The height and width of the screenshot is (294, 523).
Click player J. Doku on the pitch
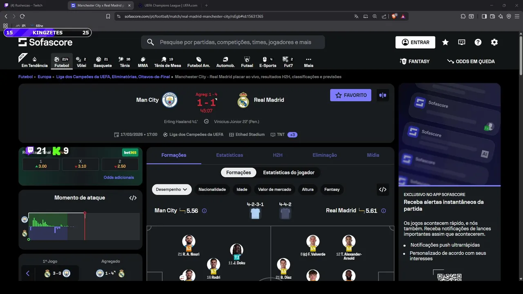pos(237,254)
